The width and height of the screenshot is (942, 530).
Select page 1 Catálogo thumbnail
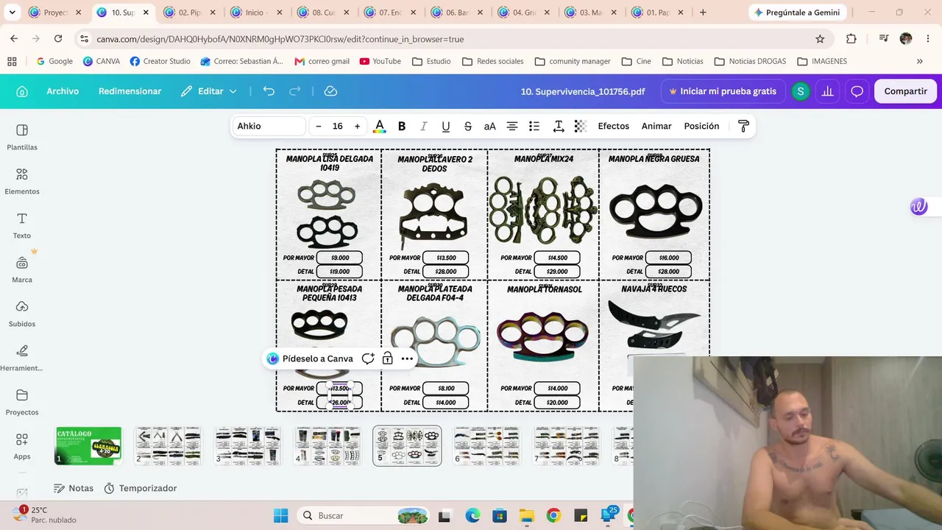(x=88, y=445)
